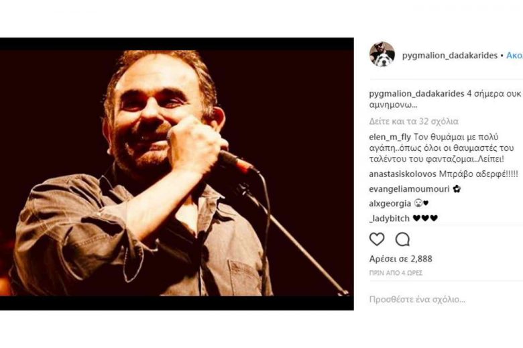This screenshot has width=523, height=348.
Task: Open the _ladybitch profile
Action: pyautogui.click(x=390, y=219)
